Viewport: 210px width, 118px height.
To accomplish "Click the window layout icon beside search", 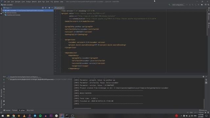I will click(x=206, y=5).
